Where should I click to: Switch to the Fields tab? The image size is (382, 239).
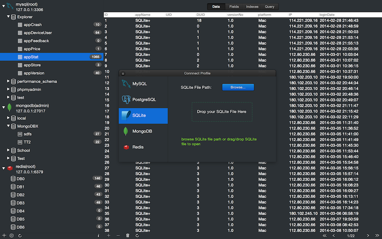234,7
